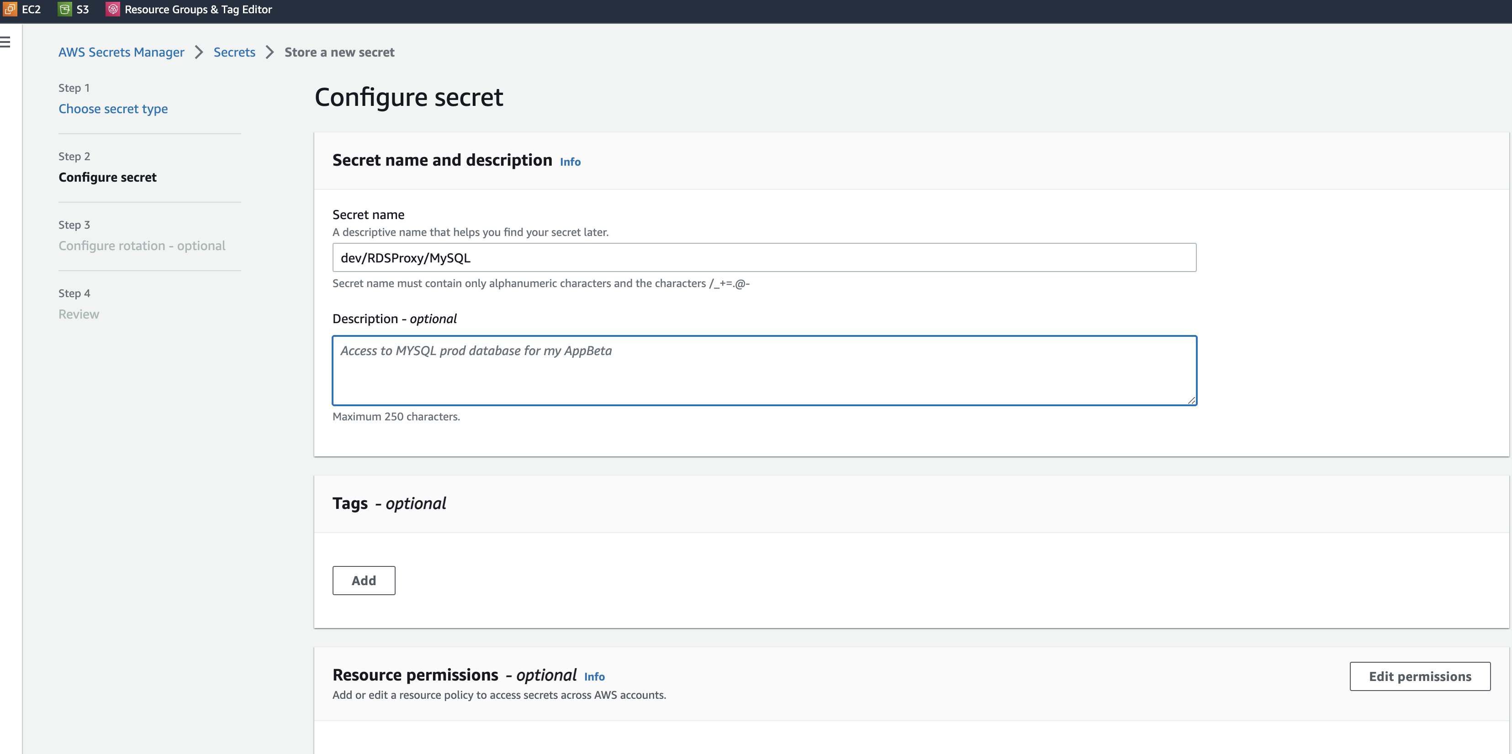Open the EC2 service shortcut icon
1512x754 pixels.
click(10, 10)
